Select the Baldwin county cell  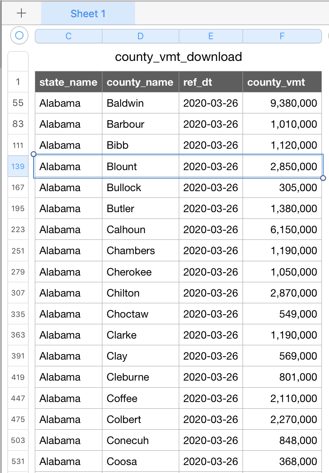141,103
